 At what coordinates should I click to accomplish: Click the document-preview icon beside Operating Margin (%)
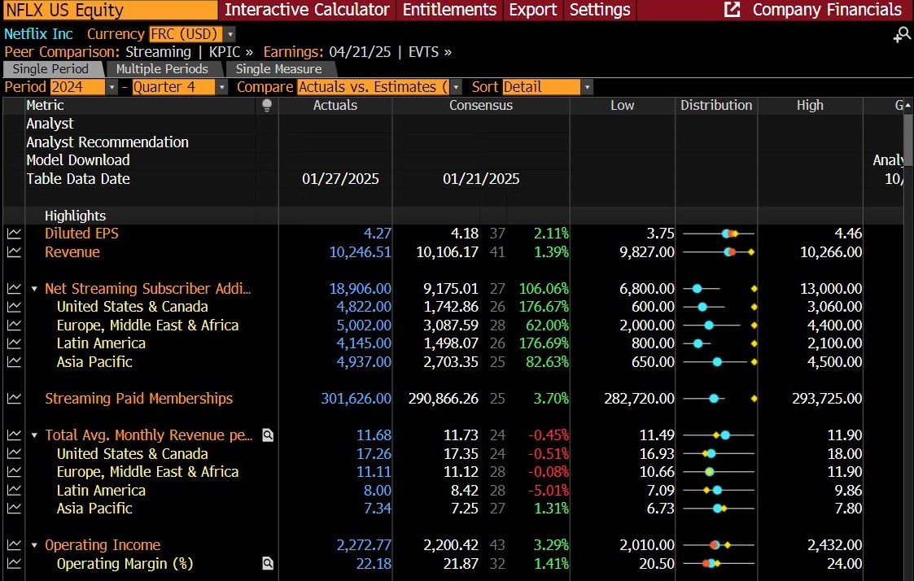pos(268,564)
